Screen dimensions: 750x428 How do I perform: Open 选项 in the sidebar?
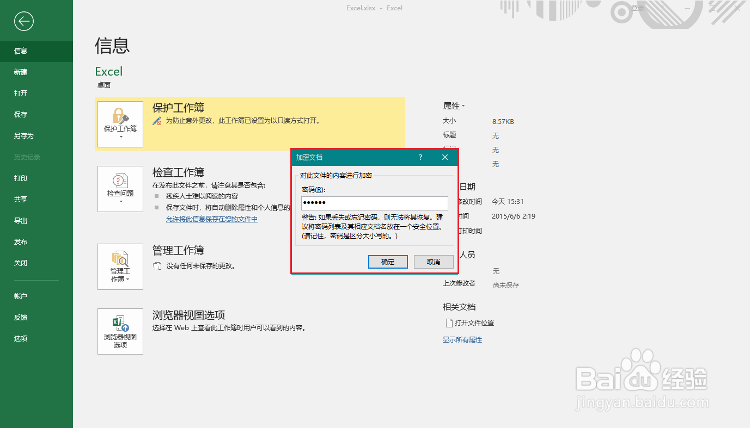coord(36,339)
